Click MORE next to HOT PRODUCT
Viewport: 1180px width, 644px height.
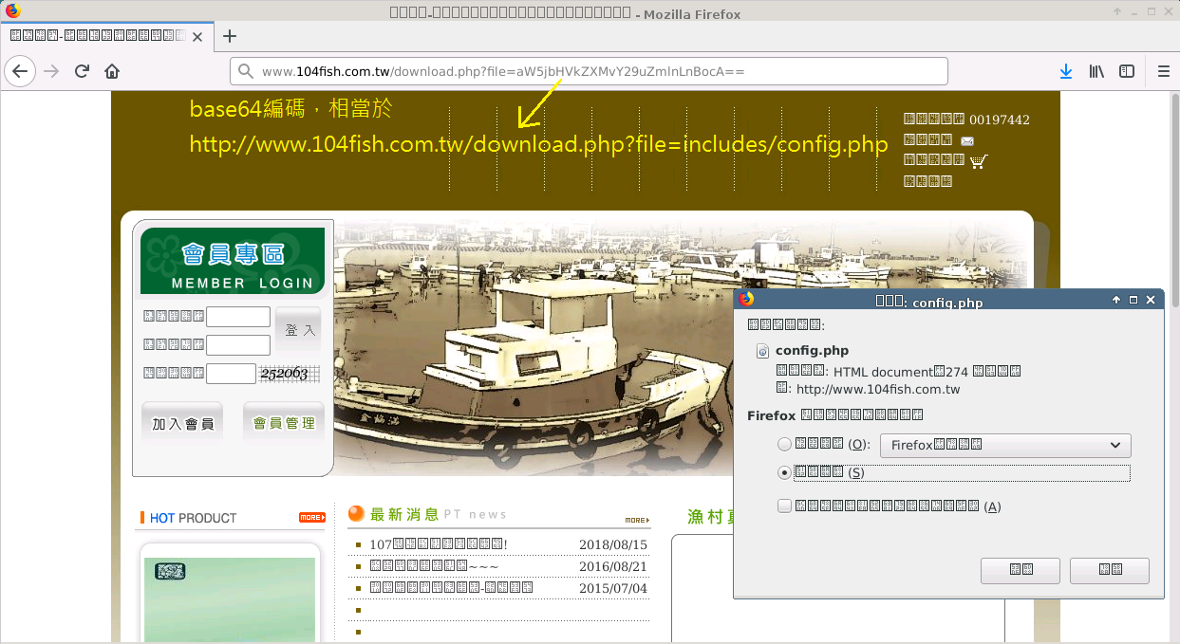312,518
